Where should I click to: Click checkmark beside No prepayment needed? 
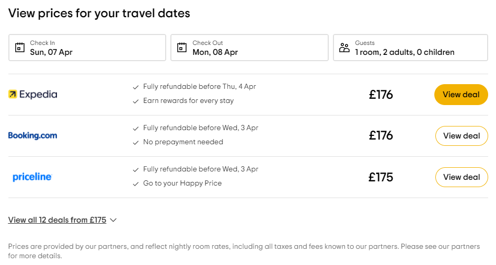[x=136, y=142]
